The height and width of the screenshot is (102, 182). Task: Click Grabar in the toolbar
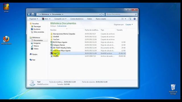[90, 19]
